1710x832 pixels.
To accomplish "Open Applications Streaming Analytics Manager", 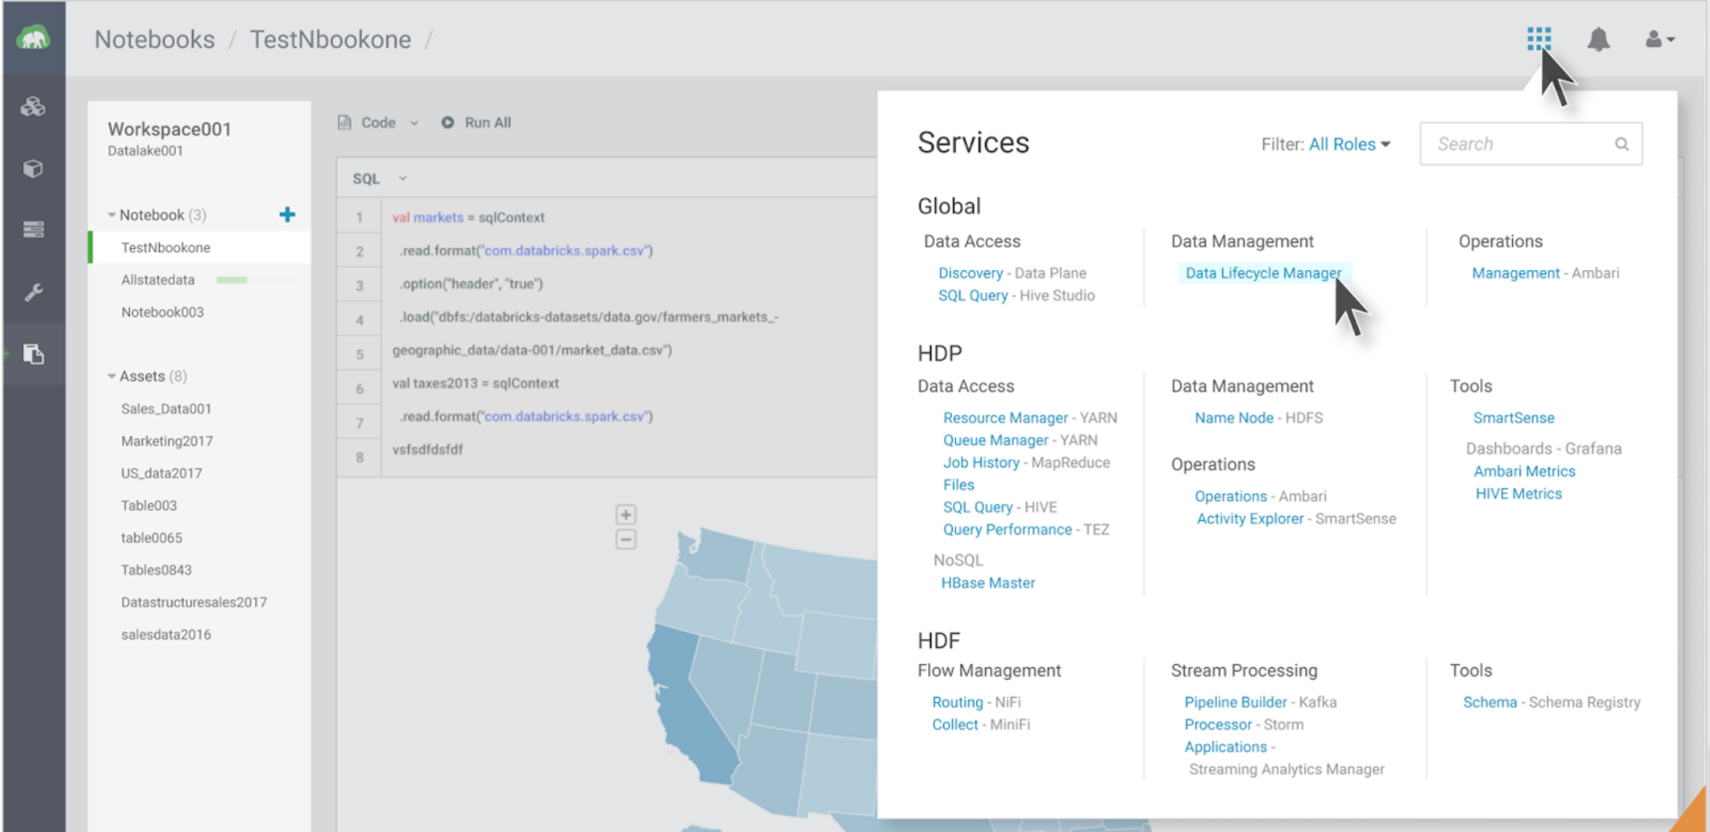I will tap(1226, 747).
